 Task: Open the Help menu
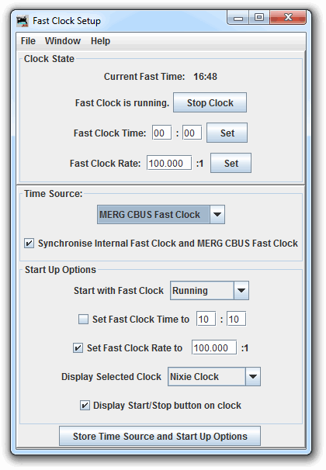[x=100, y=41]
